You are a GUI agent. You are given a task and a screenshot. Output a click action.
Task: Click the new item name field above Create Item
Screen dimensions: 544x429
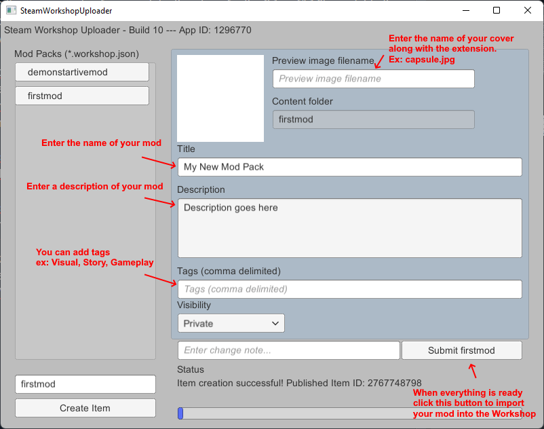coord(85,384)
